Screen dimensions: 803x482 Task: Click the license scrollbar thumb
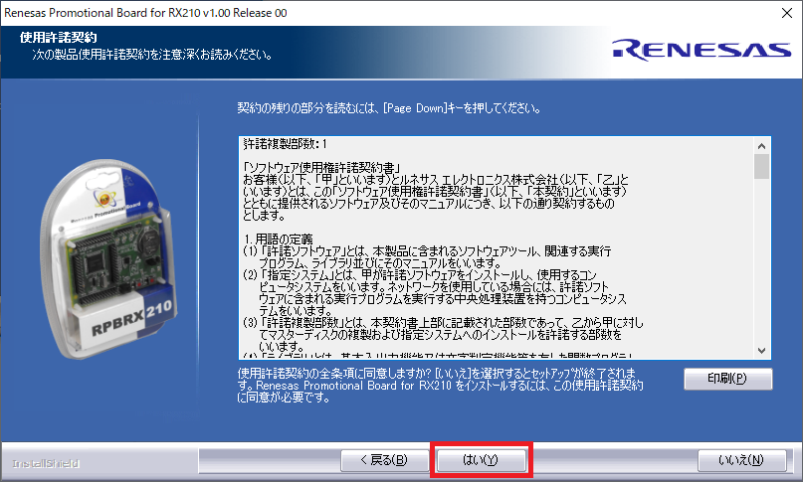[x=761, y=166]
